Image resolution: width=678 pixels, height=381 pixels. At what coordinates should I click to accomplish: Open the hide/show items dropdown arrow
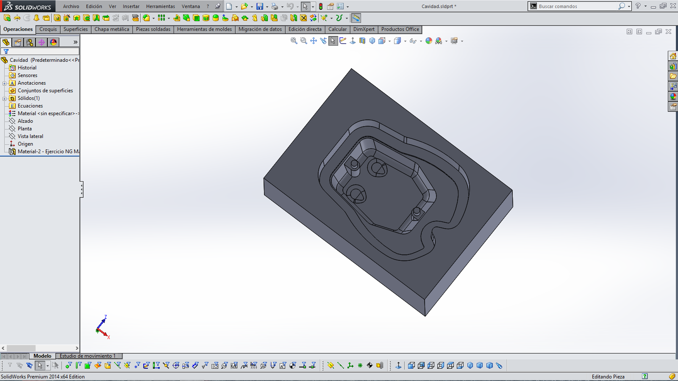click(x=420, y=41)
